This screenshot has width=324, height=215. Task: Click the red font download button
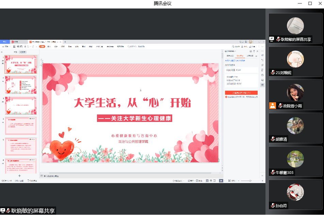(241, 93)
